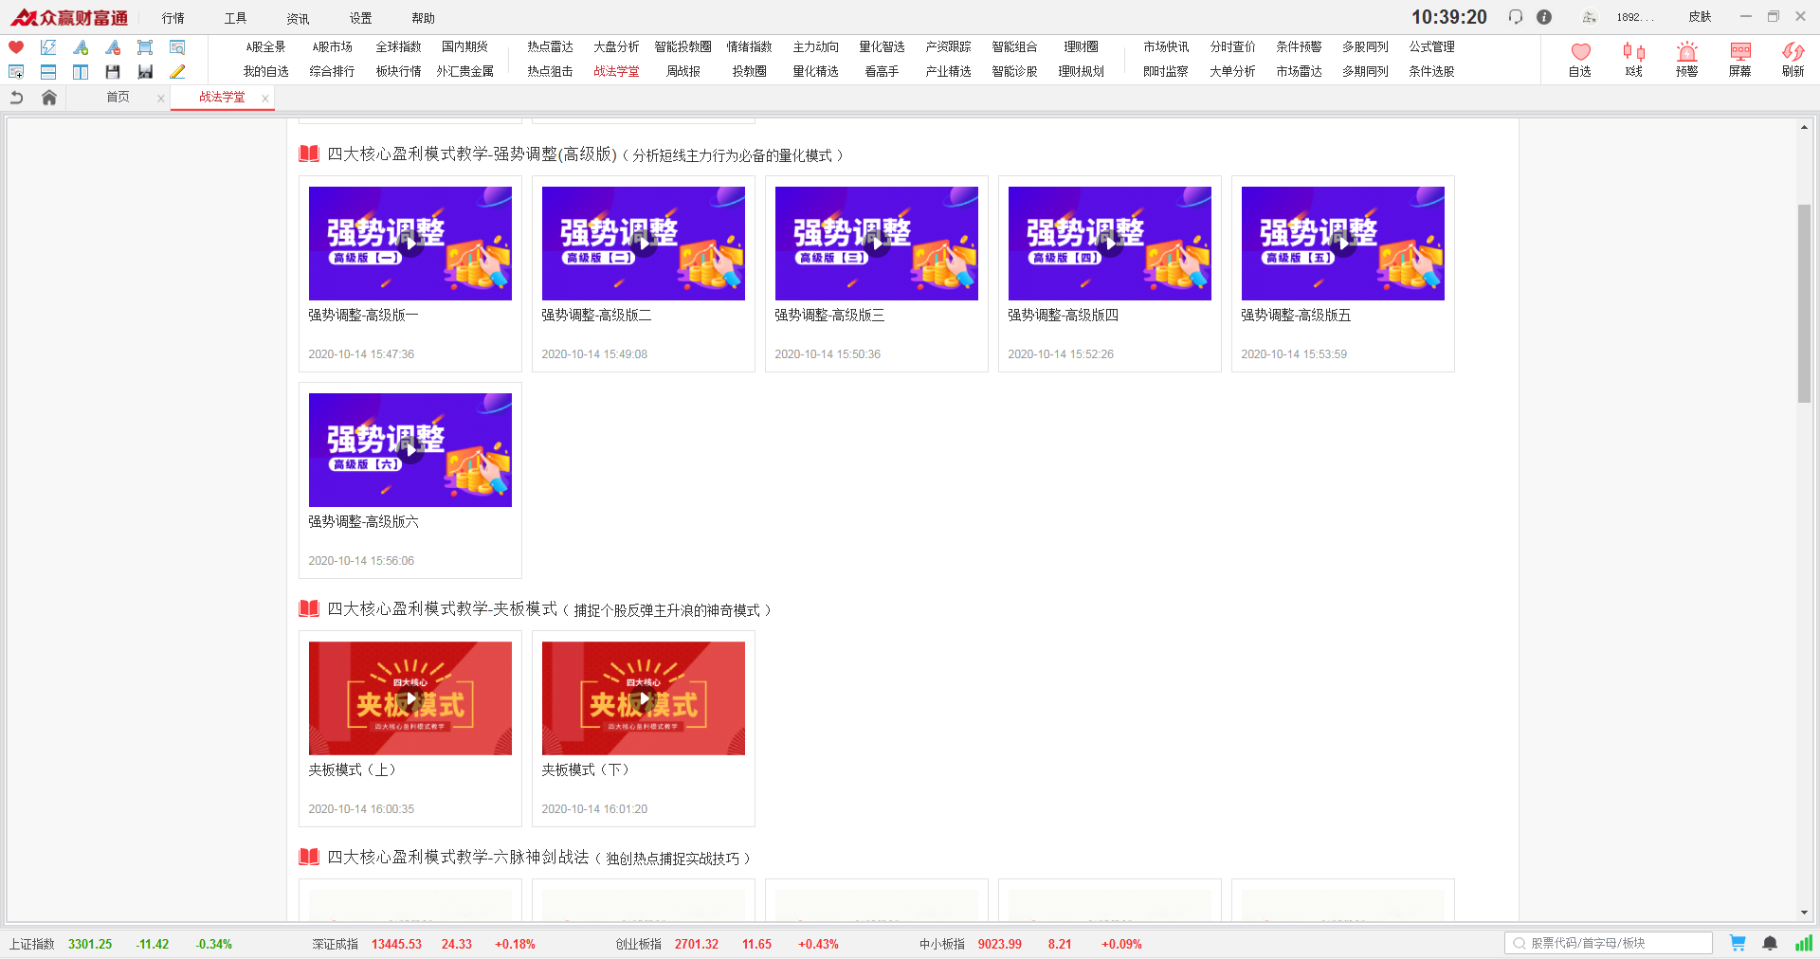The height and width of the screenshot is (959, 1820).
Task: Open the 资讯 menu
Action: (298, 18)
